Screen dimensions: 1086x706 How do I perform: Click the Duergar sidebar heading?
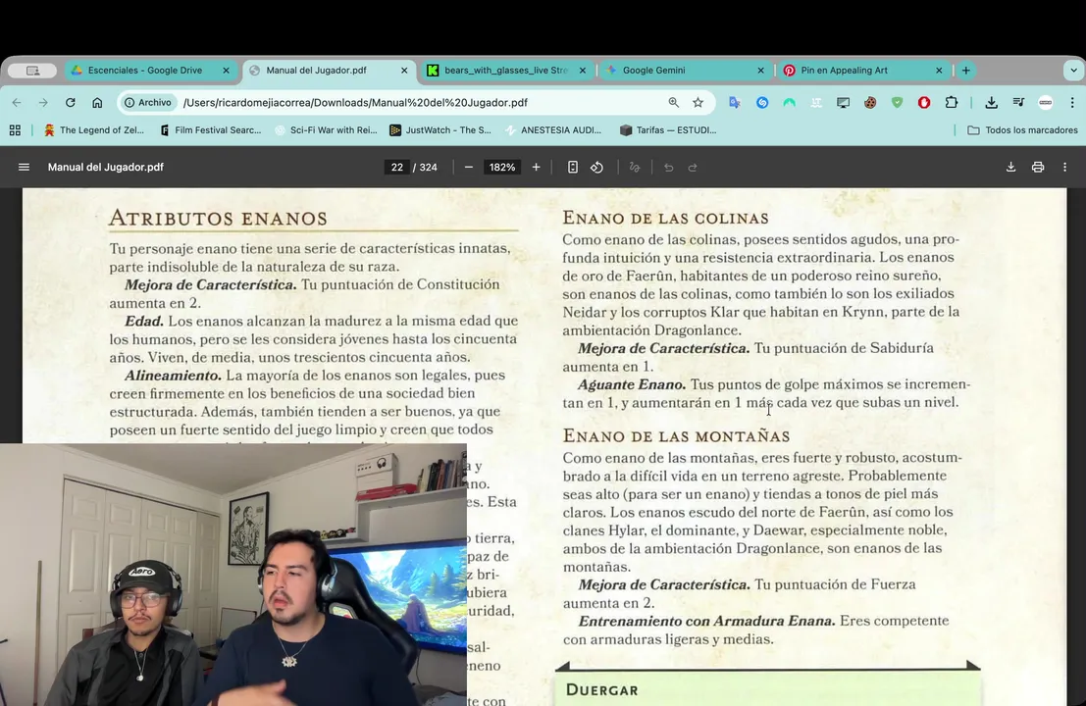pos(602,689)
